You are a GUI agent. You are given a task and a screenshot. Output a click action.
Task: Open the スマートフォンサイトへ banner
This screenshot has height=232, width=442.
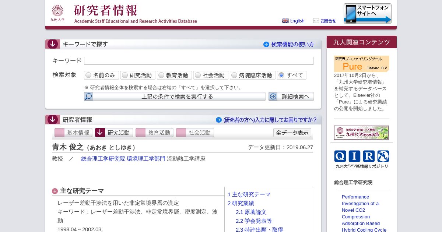[368, 14]
